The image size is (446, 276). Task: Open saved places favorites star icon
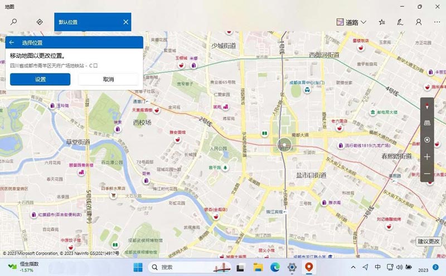pos(381,22)
